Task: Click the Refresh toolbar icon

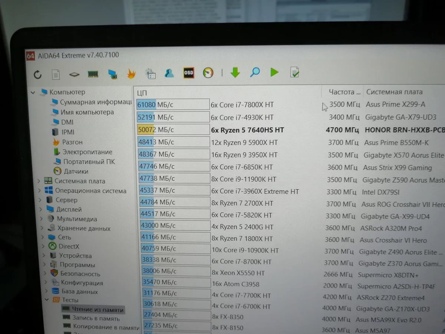Action: 37,75
